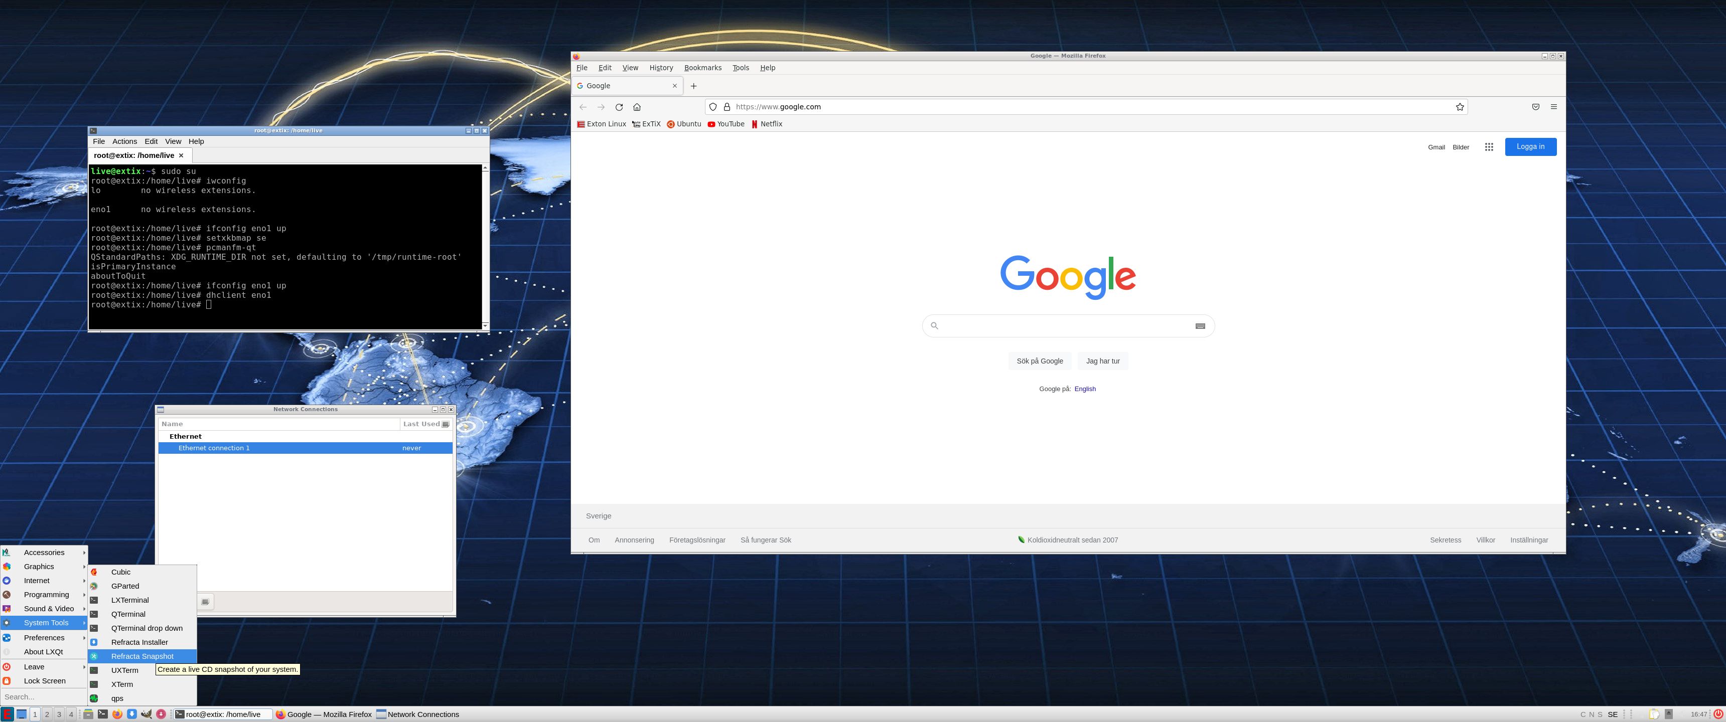Image resolution: width=1726 pixels, height=722 pixels.
Task: Open Exton Linux bookmark
Action: click(602, 124)
